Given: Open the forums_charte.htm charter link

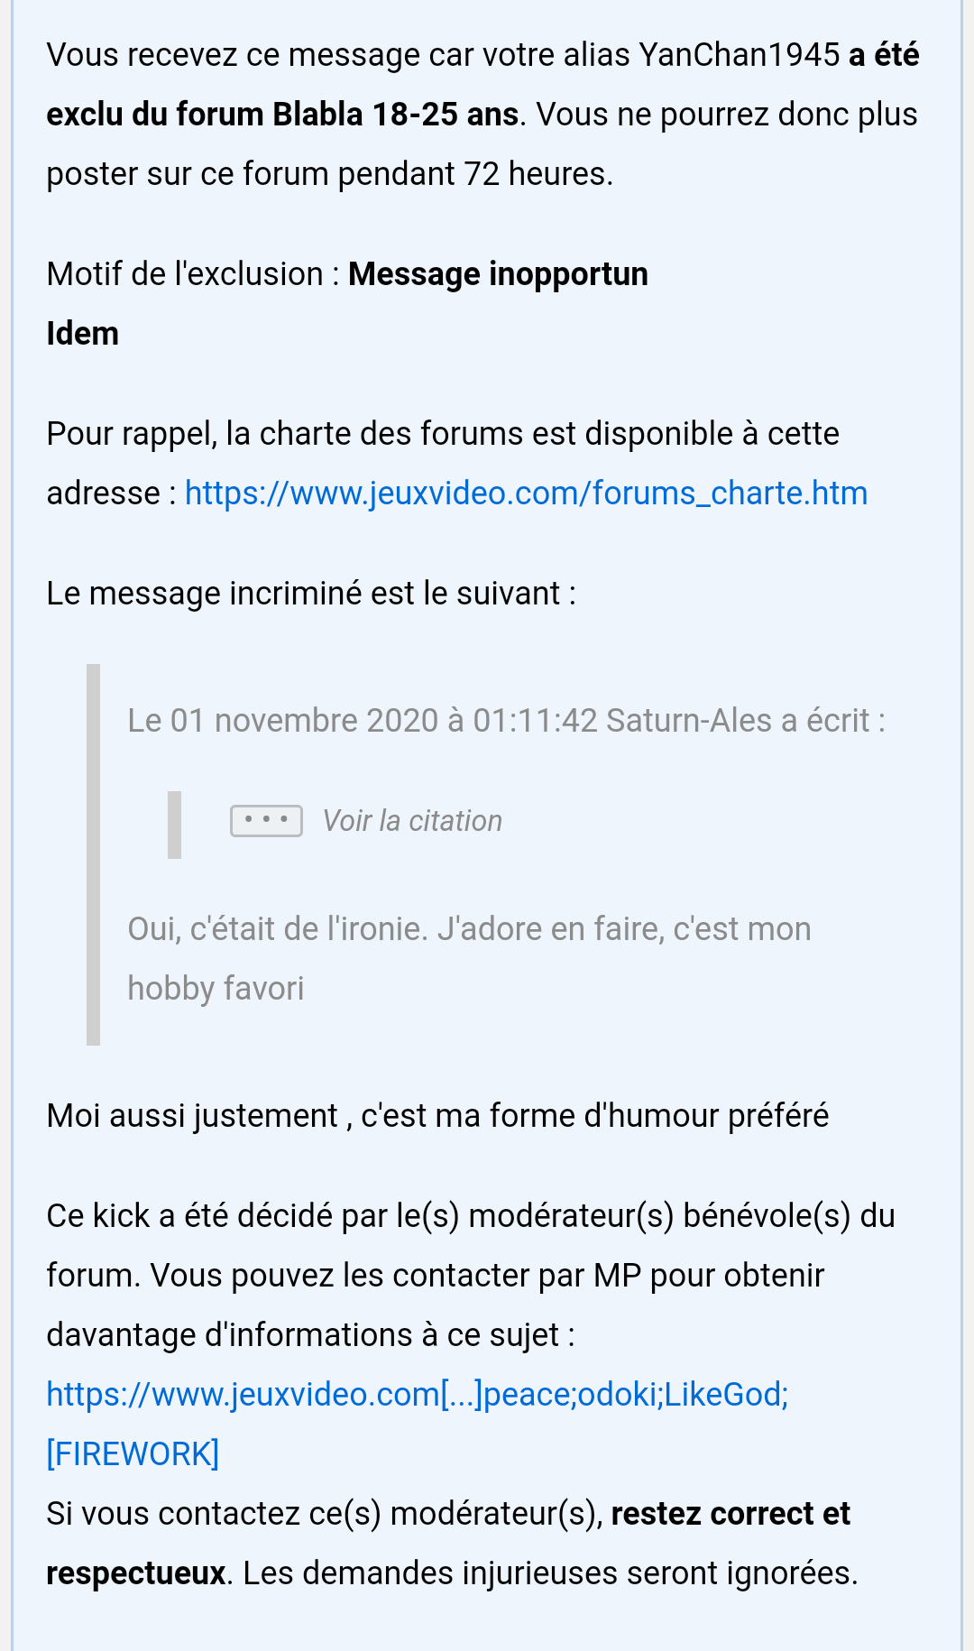Looking at the screenshot, I should [526, 493].
